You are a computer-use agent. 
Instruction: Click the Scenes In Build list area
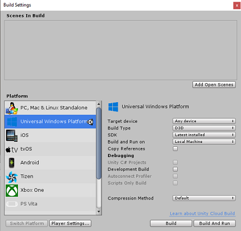pyautogui.click(x=120, y=50)
